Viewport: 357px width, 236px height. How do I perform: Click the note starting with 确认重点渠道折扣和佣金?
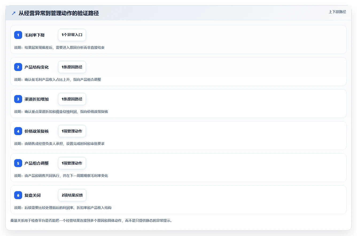click(x=61, y=112)
